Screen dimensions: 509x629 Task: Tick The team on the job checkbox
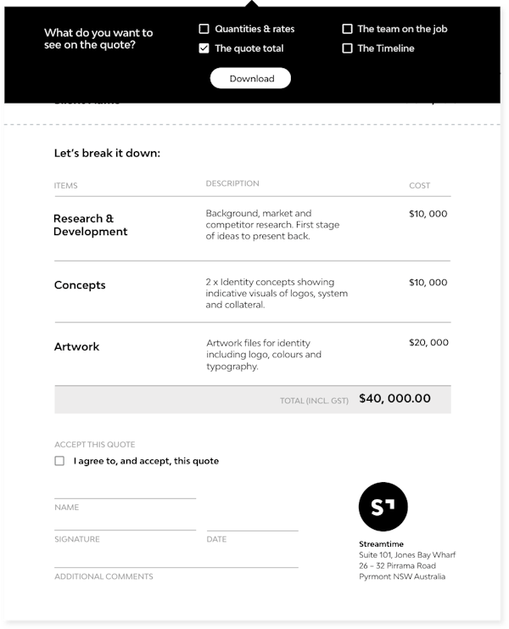pos(347,29)
